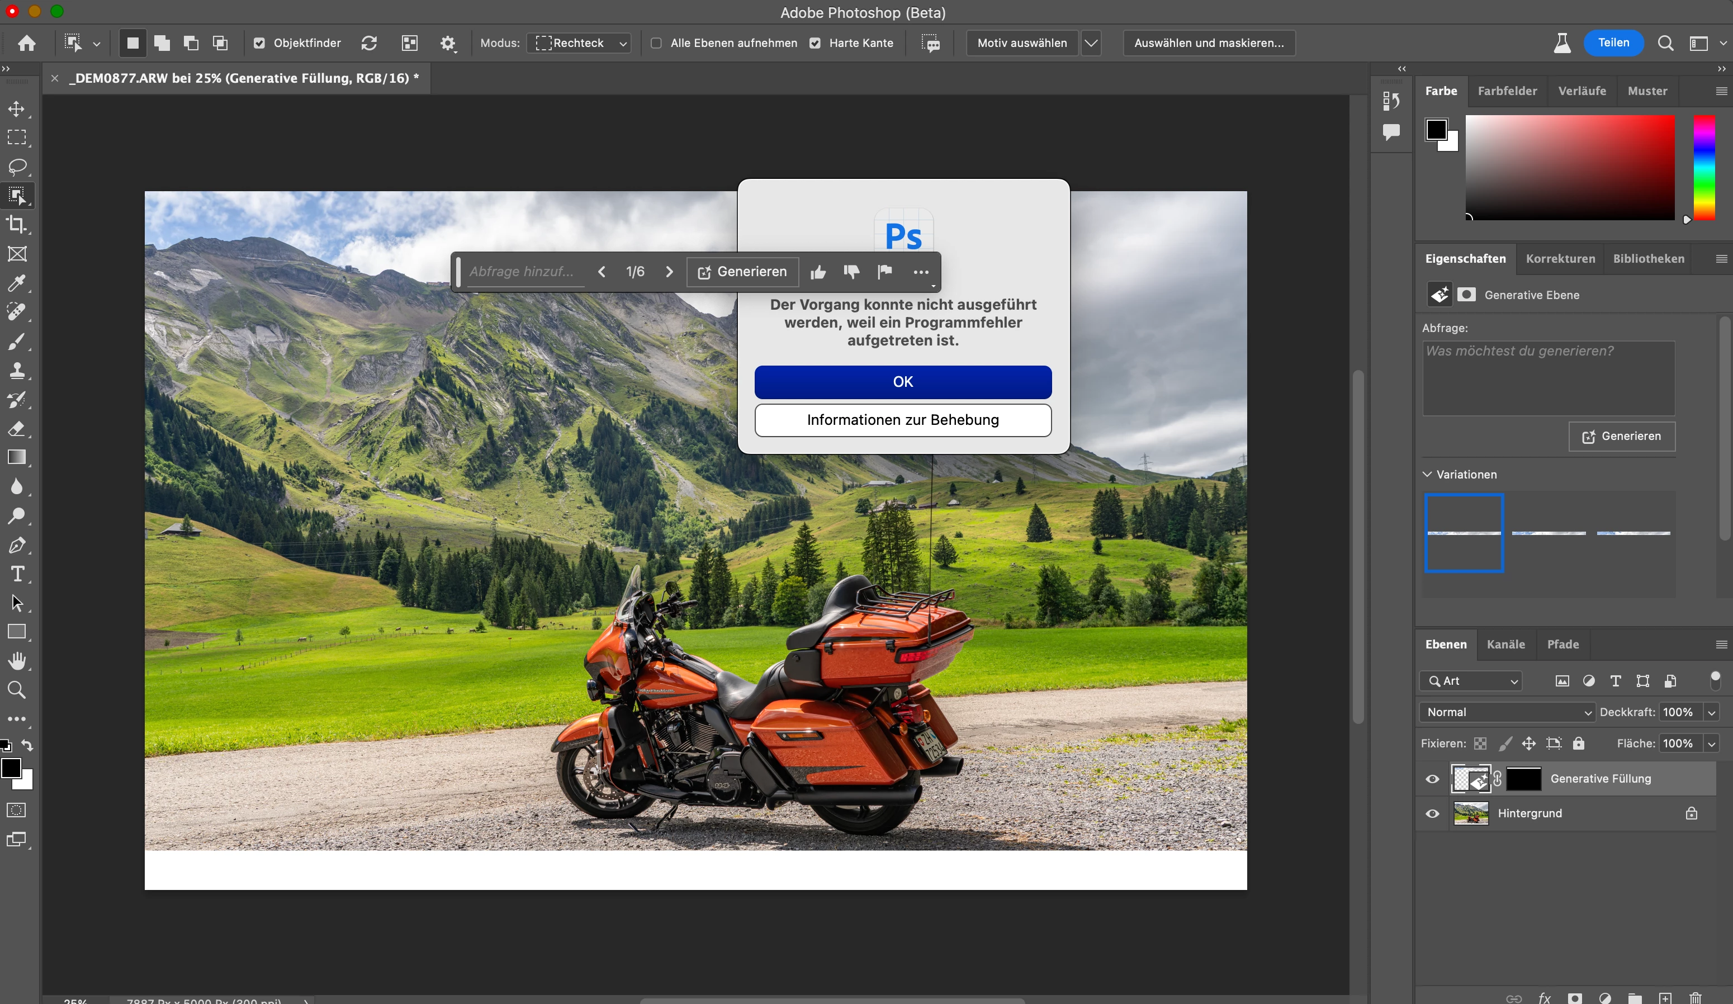Toggle the Objektfinder checkbox
1733x1004 pixels.
[x=259, y=43]
